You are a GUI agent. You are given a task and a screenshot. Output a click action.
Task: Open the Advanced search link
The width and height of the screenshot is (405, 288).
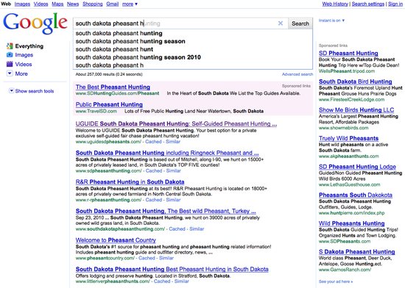[297, 74]
